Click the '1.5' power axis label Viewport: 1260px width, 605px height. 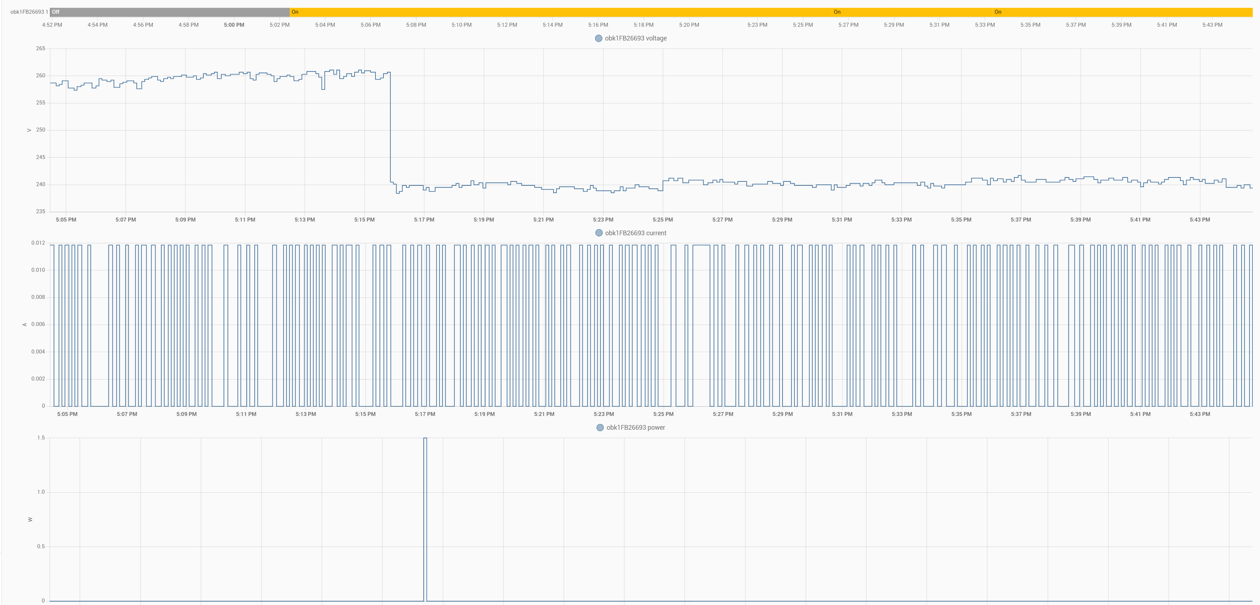click(41, 438)
